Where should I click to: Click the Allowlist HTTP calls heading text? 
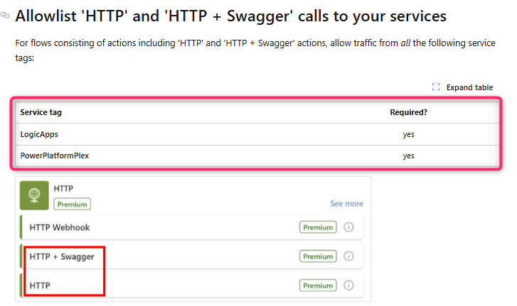pos(230,15)
